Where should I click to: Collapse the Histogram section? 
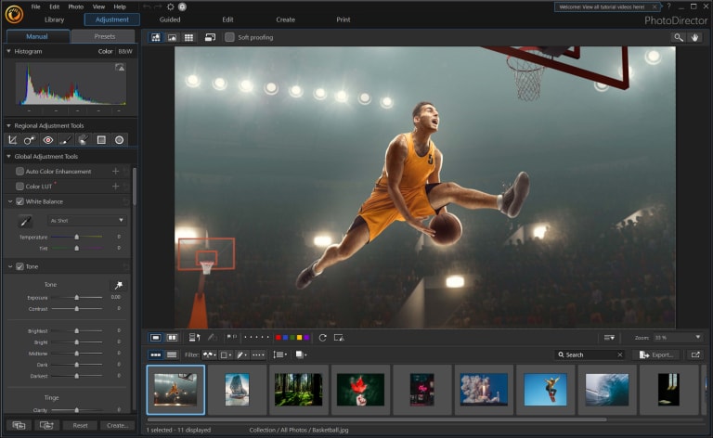pos(9,52)
